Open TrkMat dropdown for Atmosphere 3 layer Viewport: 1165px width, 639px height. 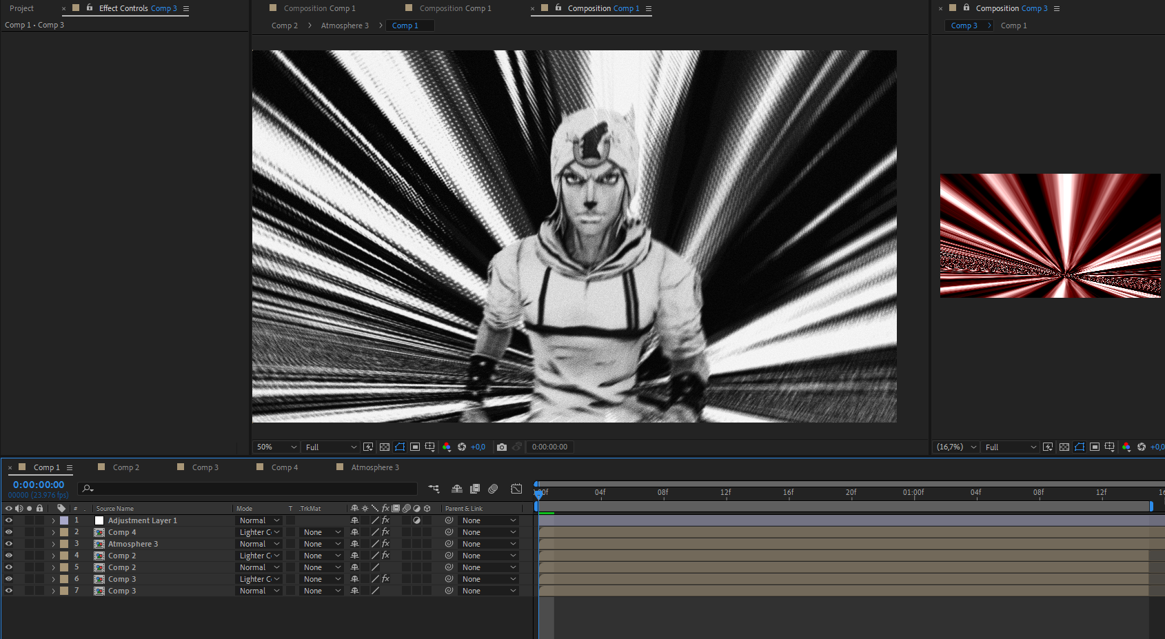(322, 544)
